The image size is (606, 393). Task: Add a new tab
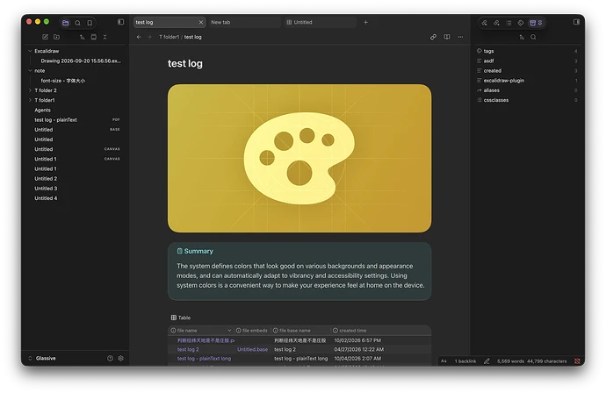coord(365,23)
